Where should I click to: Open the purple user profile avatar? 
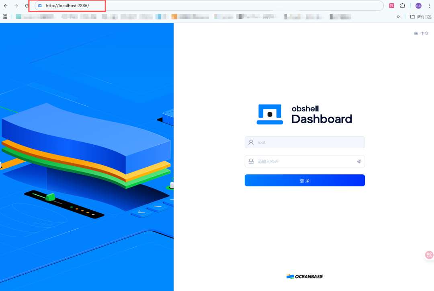[418, 6]
